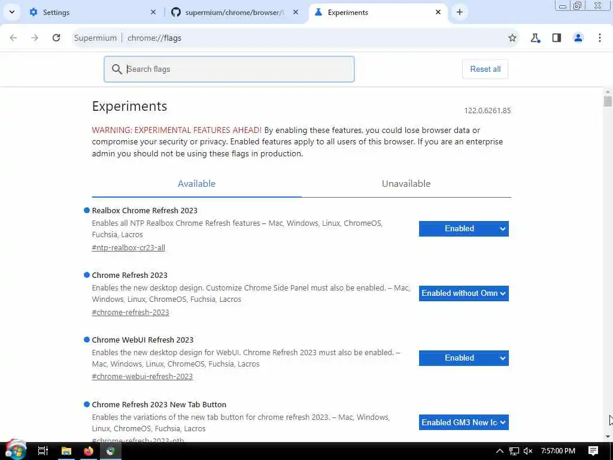Close the Experiments tab

coord(438,12)
